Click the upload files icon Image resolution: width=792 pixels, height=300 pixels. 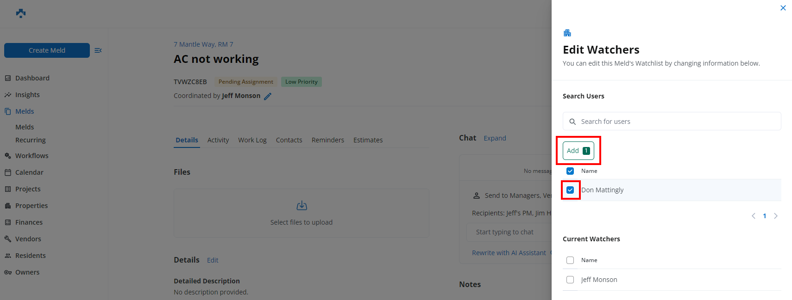click(x=302, y=206)
